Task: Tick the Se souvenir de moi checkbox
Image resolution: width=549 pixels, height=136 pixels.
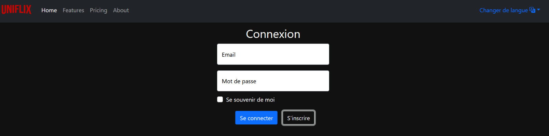Action: click(x=220, y=99)
